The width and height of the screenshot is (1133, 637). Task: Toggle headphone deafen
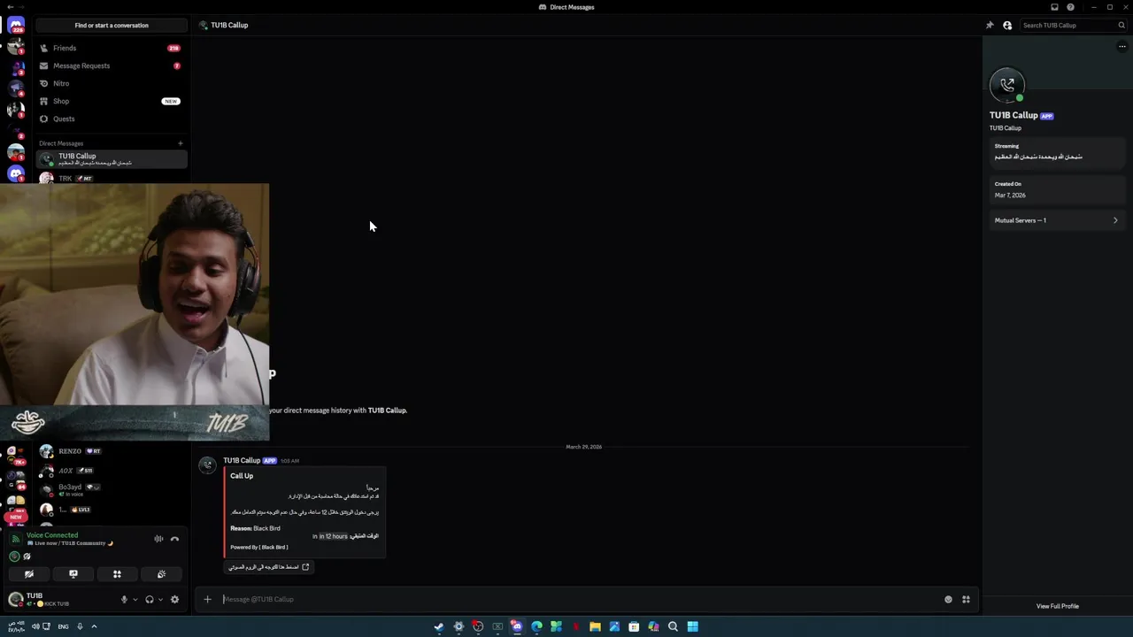[x=150, y=600]
